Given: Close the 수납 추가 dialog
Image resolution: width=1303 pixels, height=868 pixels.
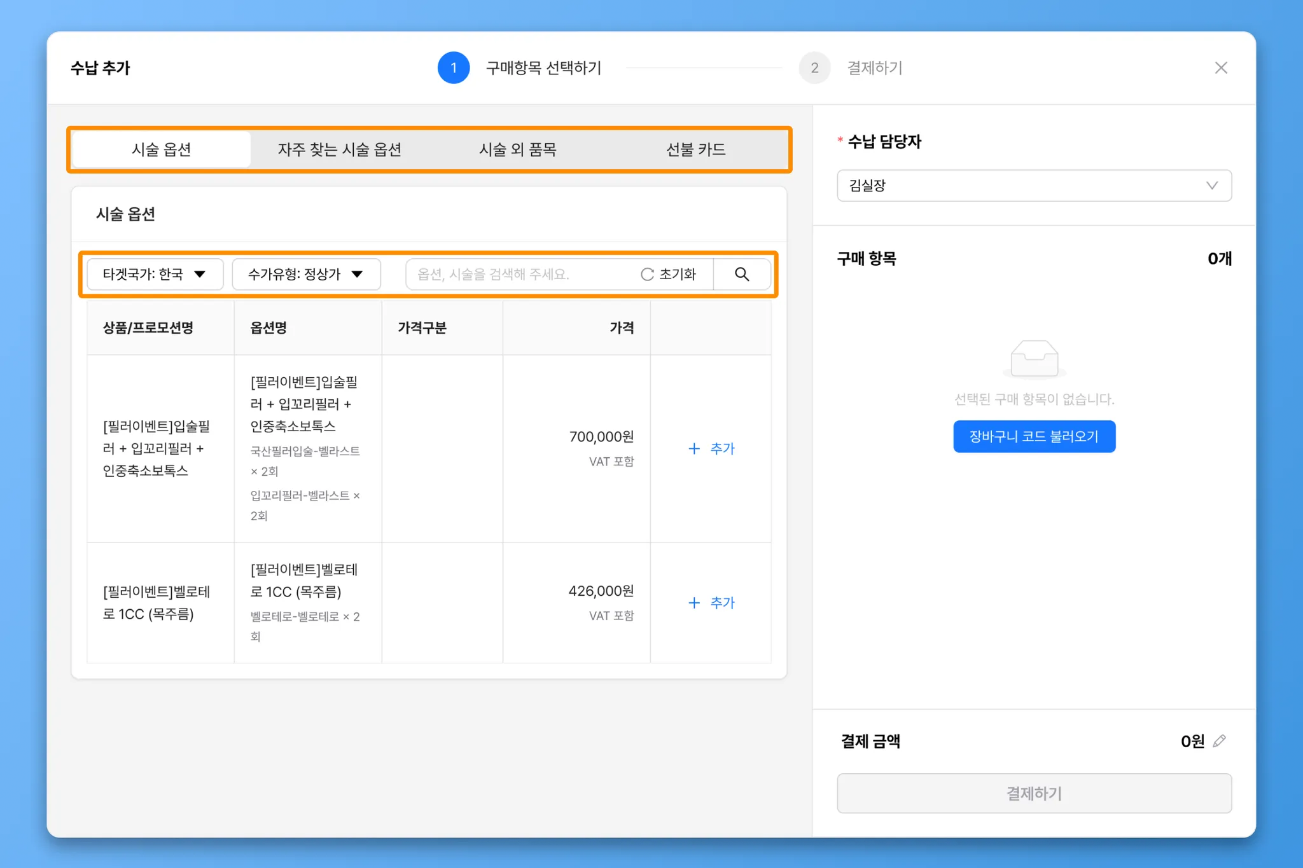Looking at the screenshot, I should 1220,68.
